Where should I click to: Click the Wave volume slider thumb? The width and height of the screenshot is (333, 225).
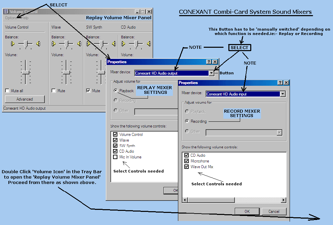point(67,72)
